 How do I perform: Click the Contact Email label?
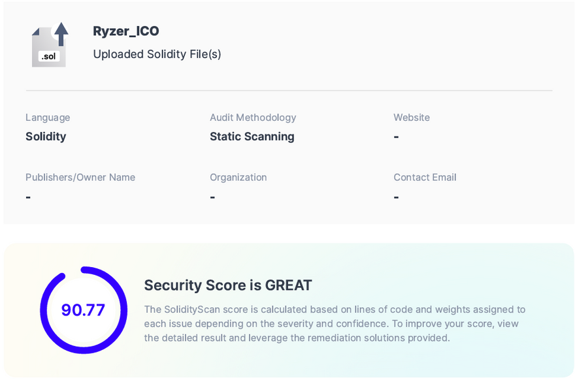click(x=425, y=177)
